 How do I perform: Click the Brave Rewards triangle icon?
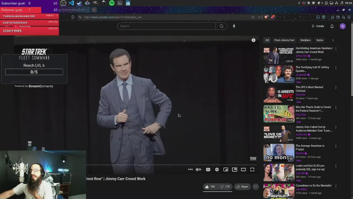[272, 17]
